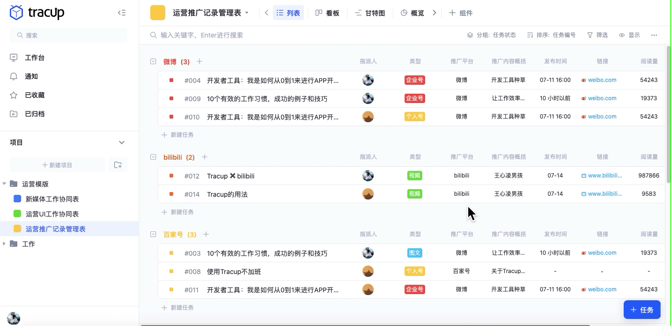This screenshot has height=326, width=671.
Task: Click the 任务 create task button
Action: tap(642, 310)
